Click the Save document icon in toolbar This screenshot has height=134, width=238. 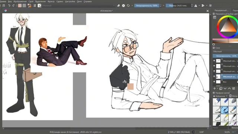click(x=4, y=6)
